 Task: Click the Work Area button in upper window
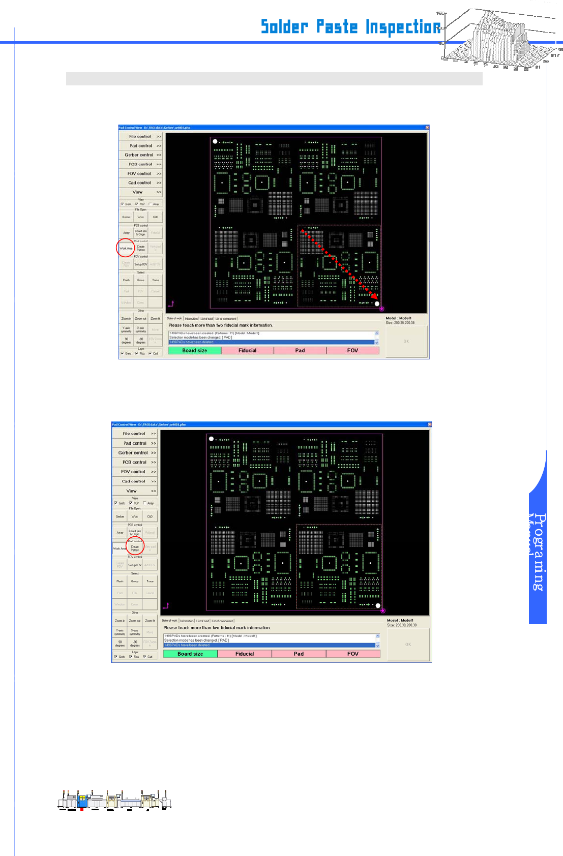coord(126,249)
